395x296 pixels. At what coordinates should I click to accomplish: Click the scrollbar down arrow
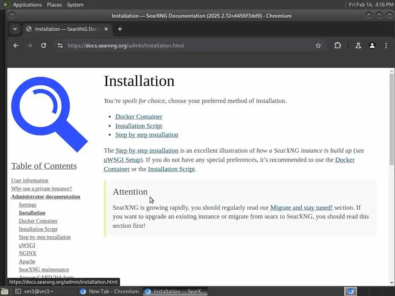(x=392, y=283)
